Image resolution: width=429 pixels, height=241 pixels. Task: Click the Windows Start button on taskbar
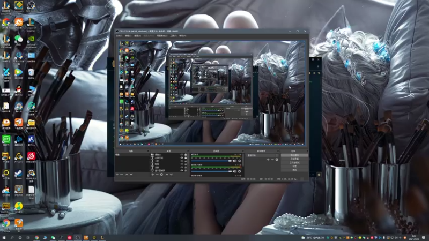[x=4, y=238]
